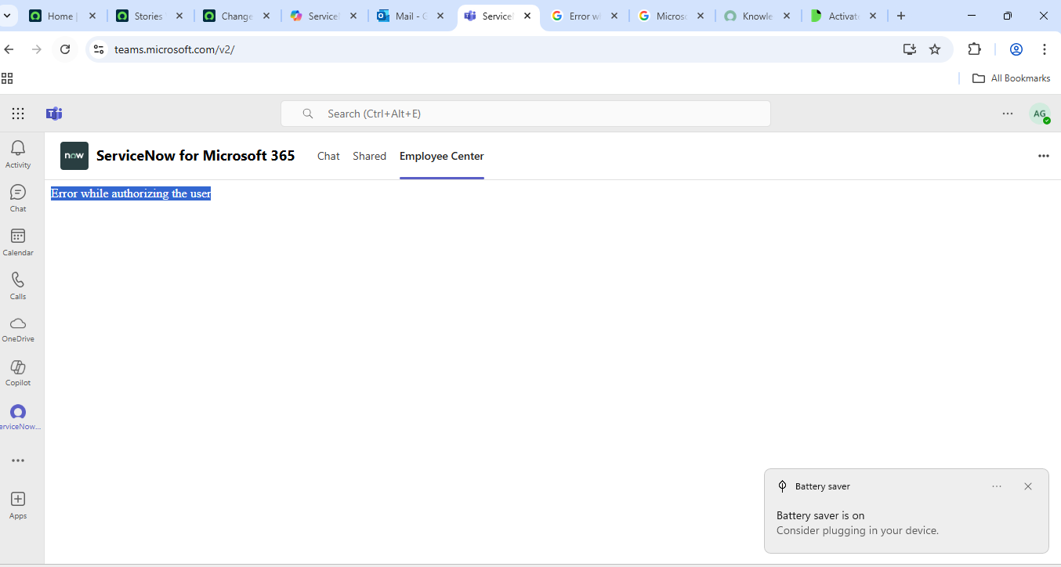
Task: Open the Chrome profile icon
Action: coord(1016,49)
